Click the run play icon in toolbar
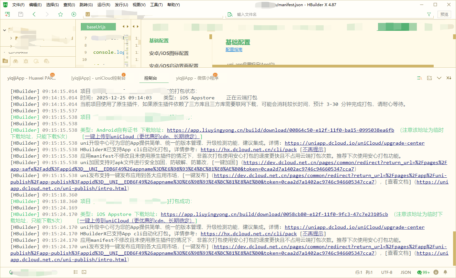The height and width of the screenshot is (278, 456). [x=74, y=14]
